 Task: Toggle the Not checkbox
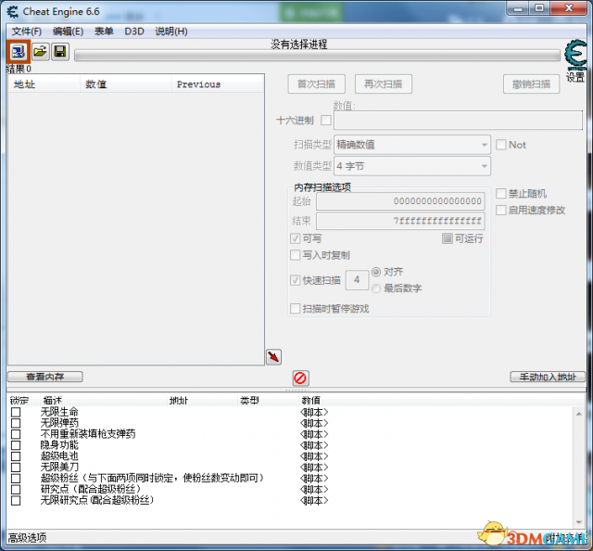point(500,145)
